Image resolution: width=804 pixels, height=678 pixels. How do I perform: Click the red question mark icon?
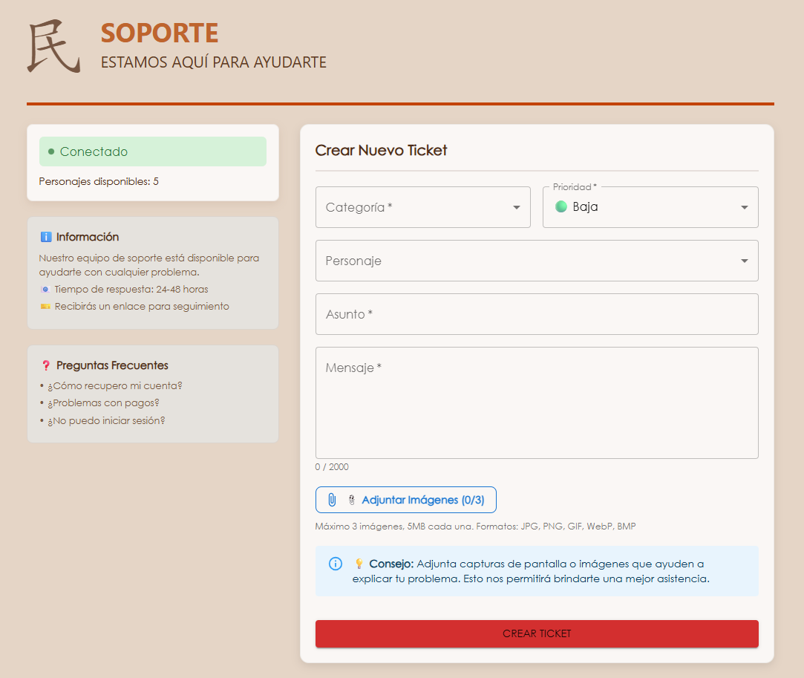point(46,365)
